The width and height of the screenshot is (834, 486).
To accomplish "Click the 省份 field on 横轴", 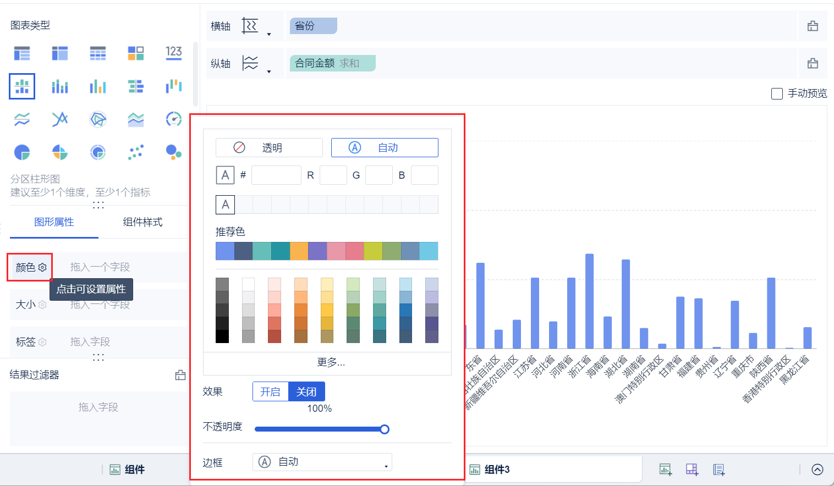I will [313, 26].
